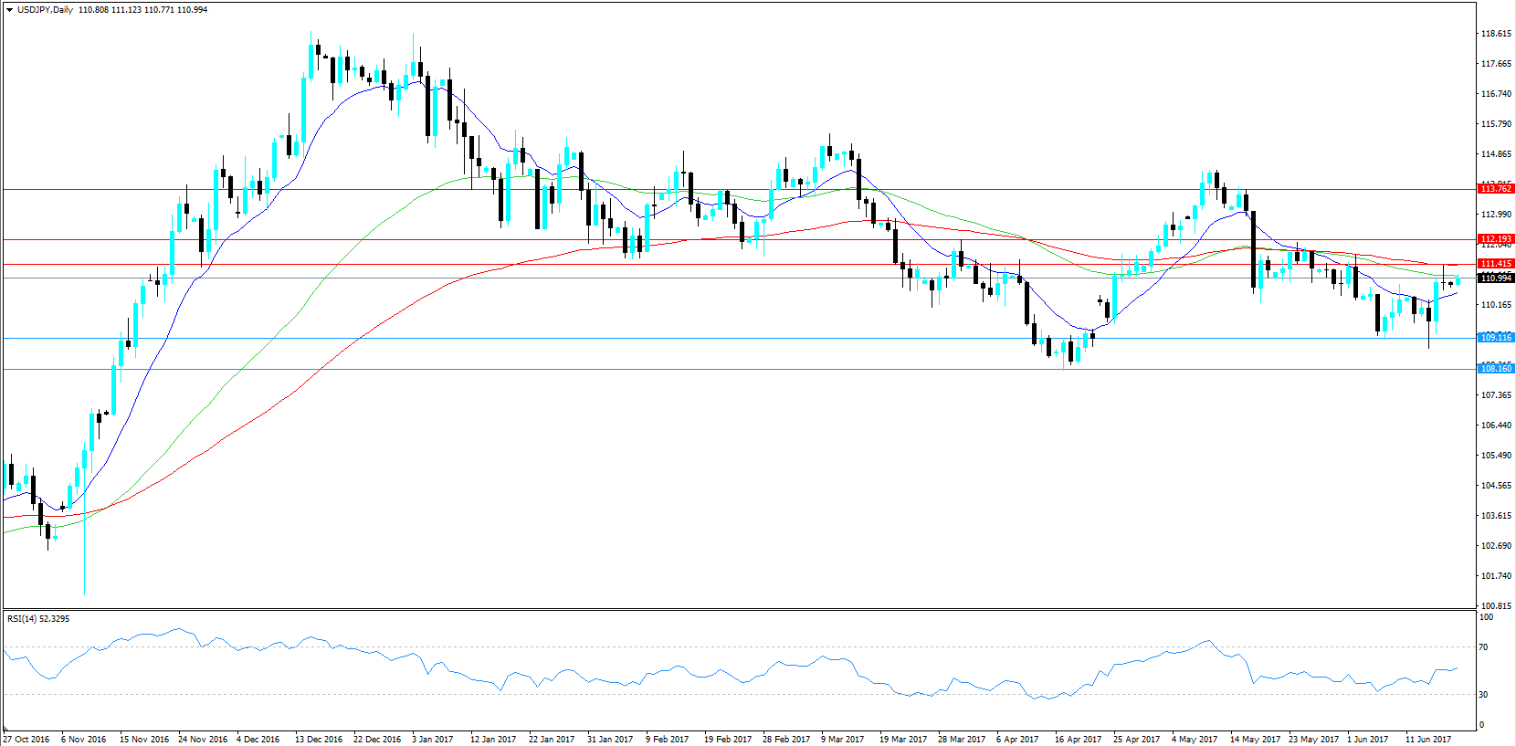Click the 105.490 price axis label
Screen dimensions: 1516x746
[1496, 456]
